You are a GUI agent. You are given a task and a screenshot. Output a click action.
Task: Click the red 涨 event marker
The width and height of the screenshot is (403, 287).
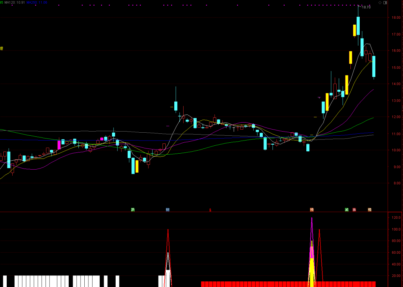(x=354, y=210)
